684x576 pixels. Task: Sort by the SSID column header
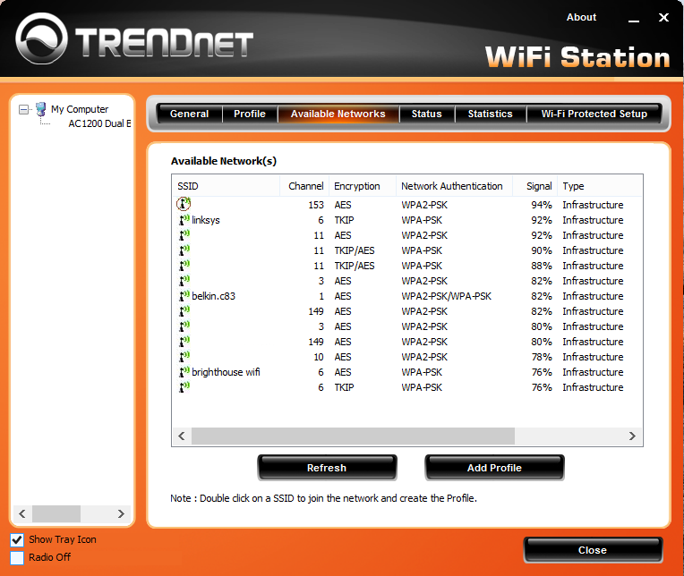point(226,186)
